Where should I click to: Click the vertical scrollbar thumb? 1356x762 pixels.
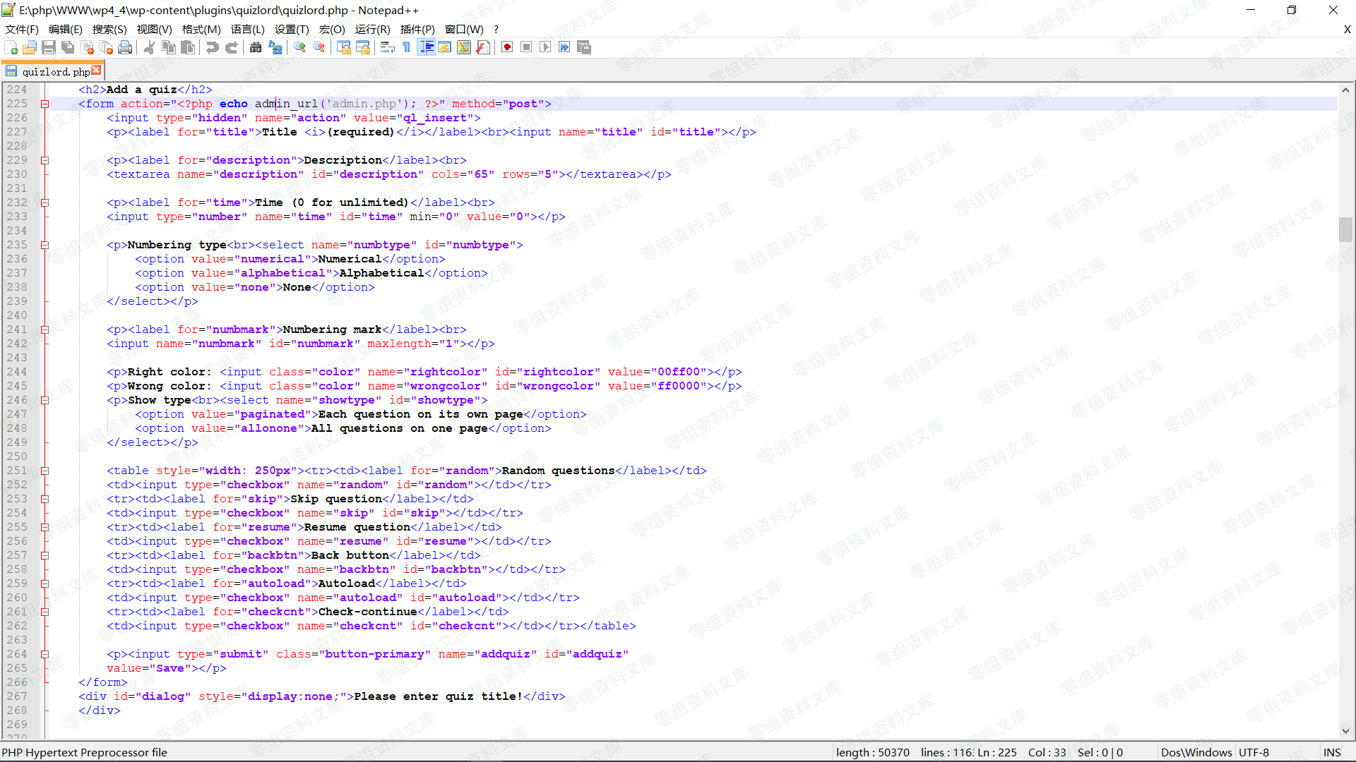coord(1345,229)
